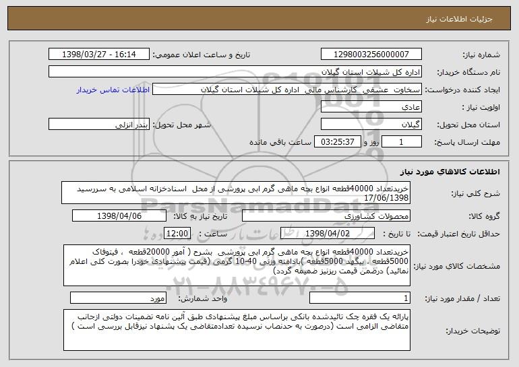This screenshot has width=519, height=367.
Task: Click the buyer notes text box about 'چک تائیدشده بانکی'
Action: (237, 330)
